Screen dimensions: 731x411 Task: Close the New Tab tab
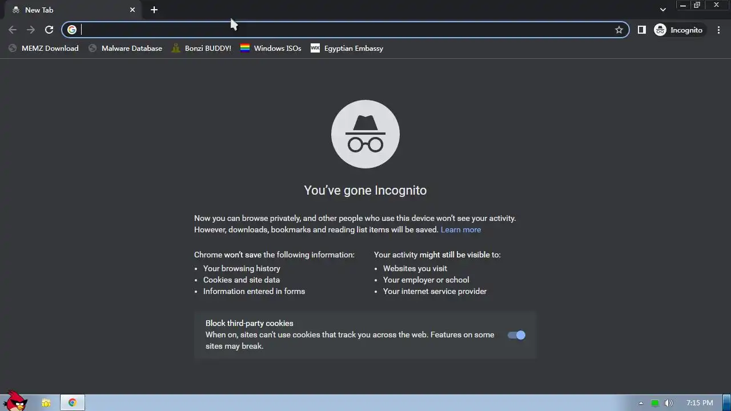tap(132, 10)
